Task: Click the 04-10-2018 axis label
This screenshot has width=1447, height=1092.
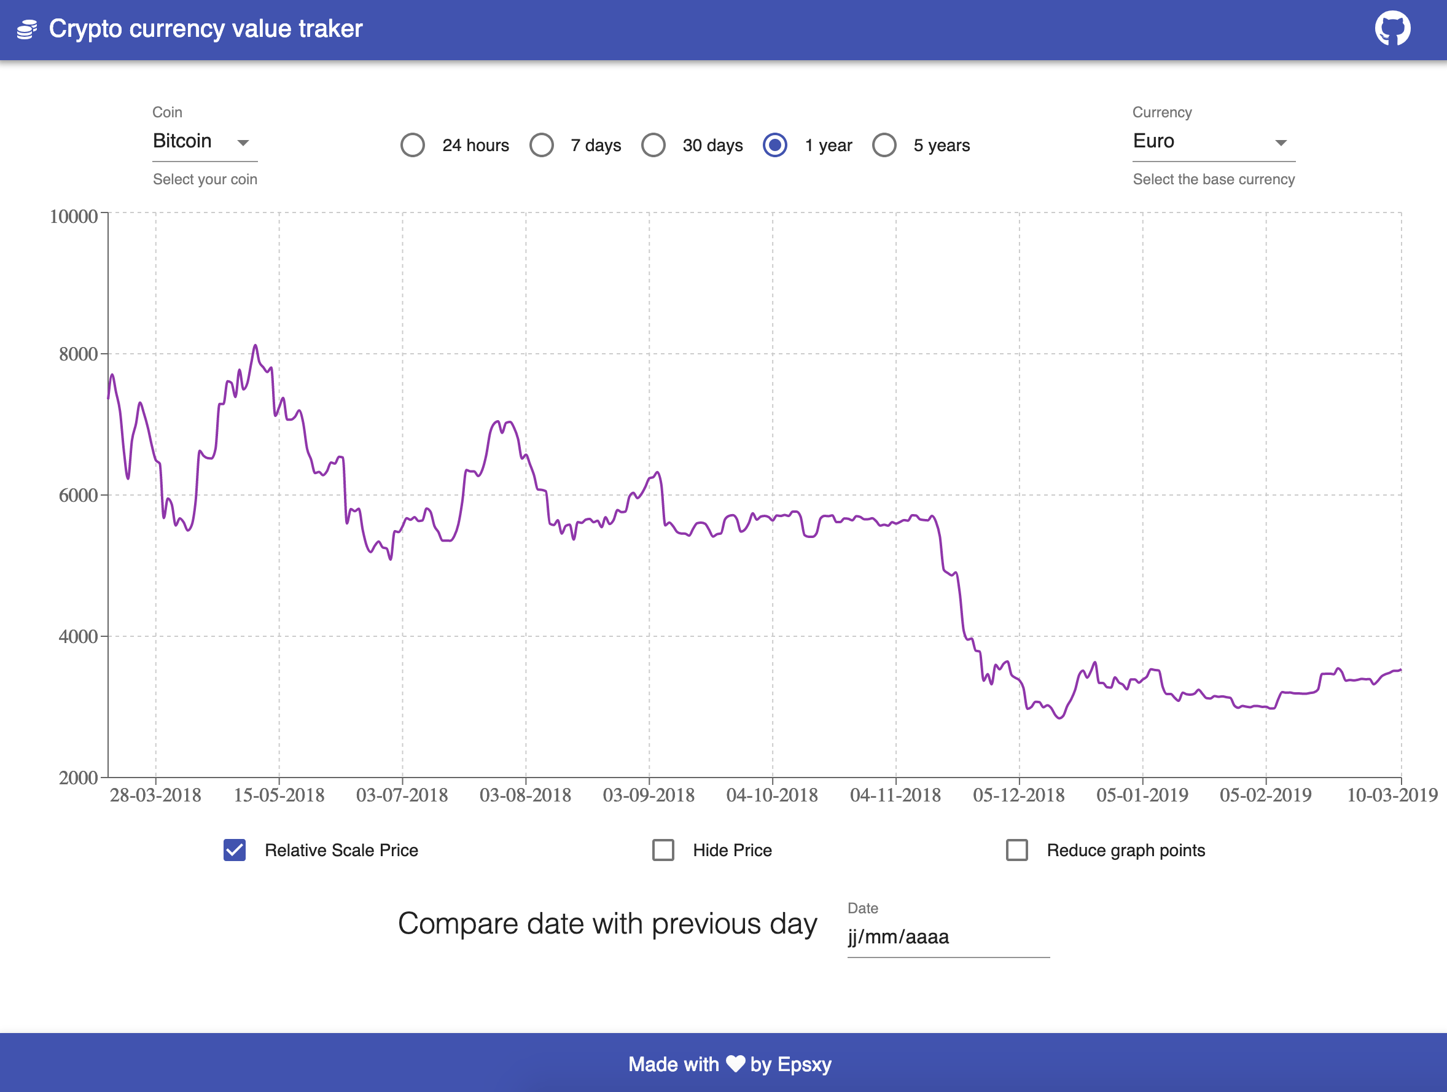Action: point(773,795)
